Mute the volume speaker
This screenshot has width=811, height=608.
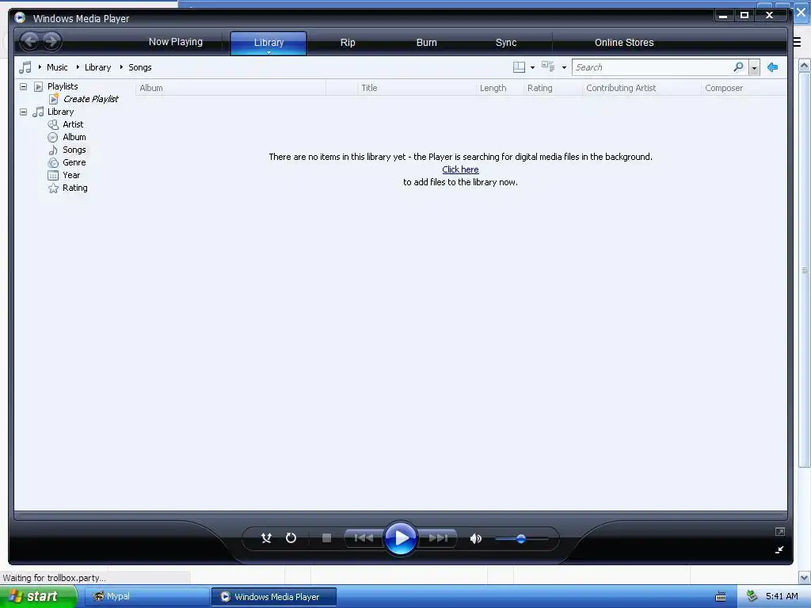(476, 538)
